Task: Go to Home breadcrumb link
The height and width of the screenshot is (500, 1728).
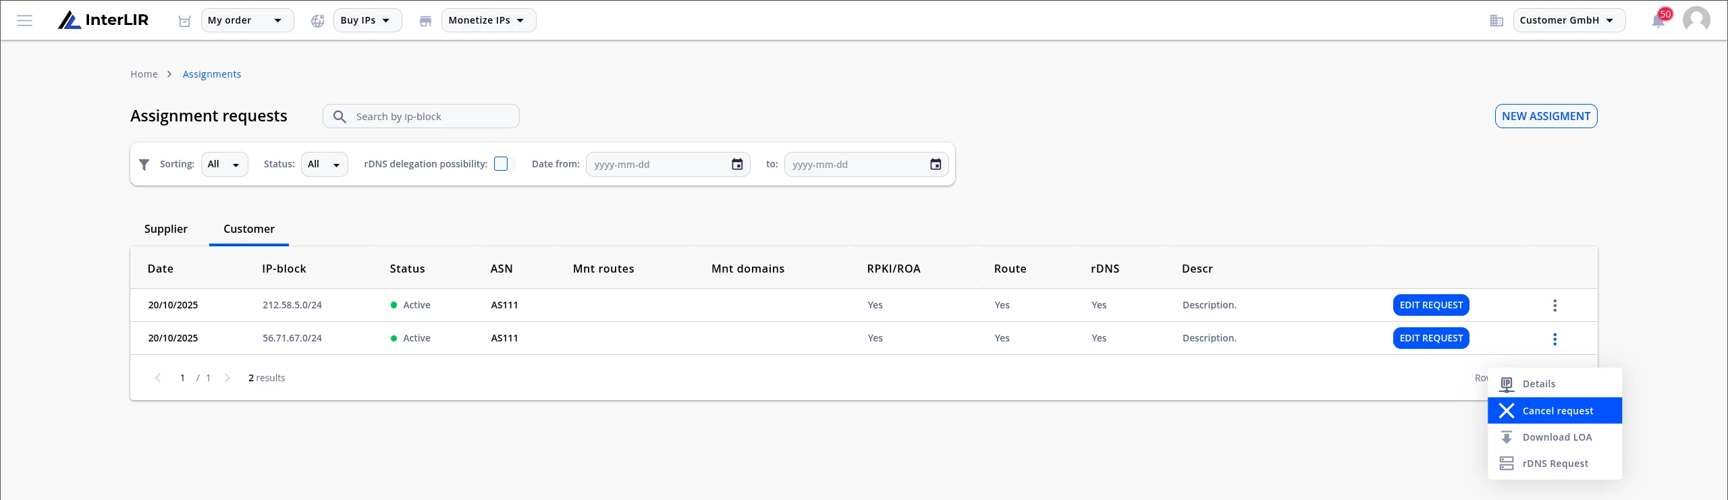Action: click(144, 74)
